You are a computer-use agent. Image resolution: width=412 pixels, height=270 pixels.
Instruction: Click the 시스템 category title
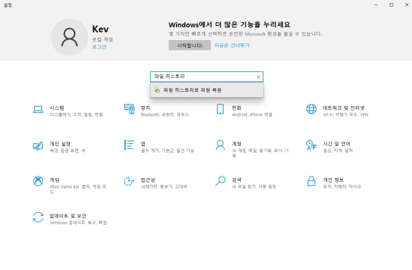57,108
